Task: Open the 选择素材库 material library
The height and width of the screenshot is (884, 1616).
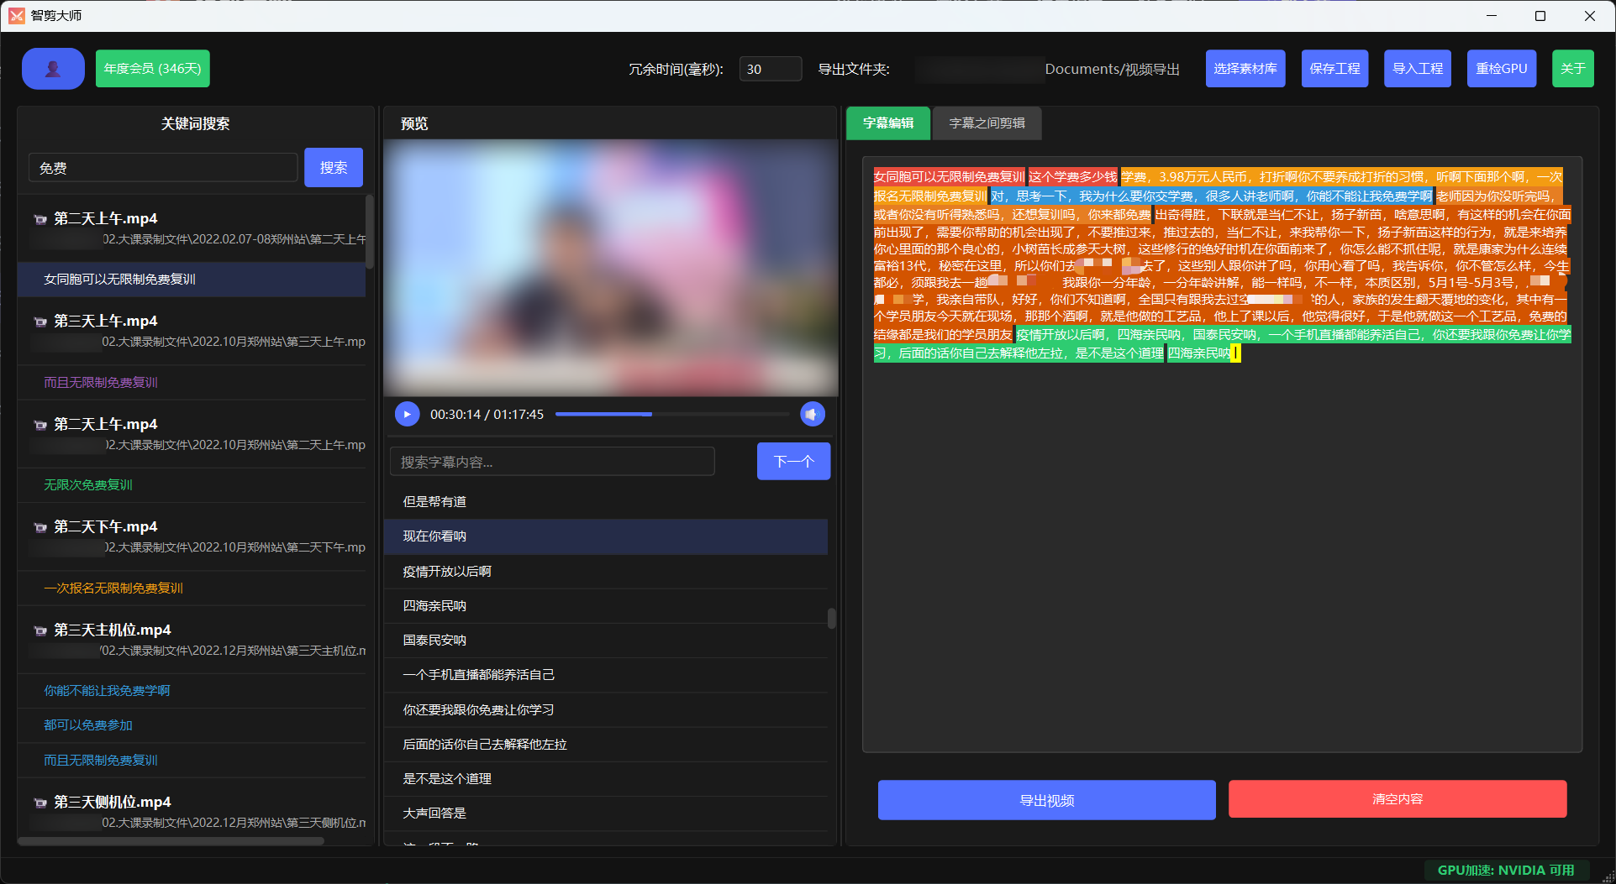Action: tap(1245, 69)
